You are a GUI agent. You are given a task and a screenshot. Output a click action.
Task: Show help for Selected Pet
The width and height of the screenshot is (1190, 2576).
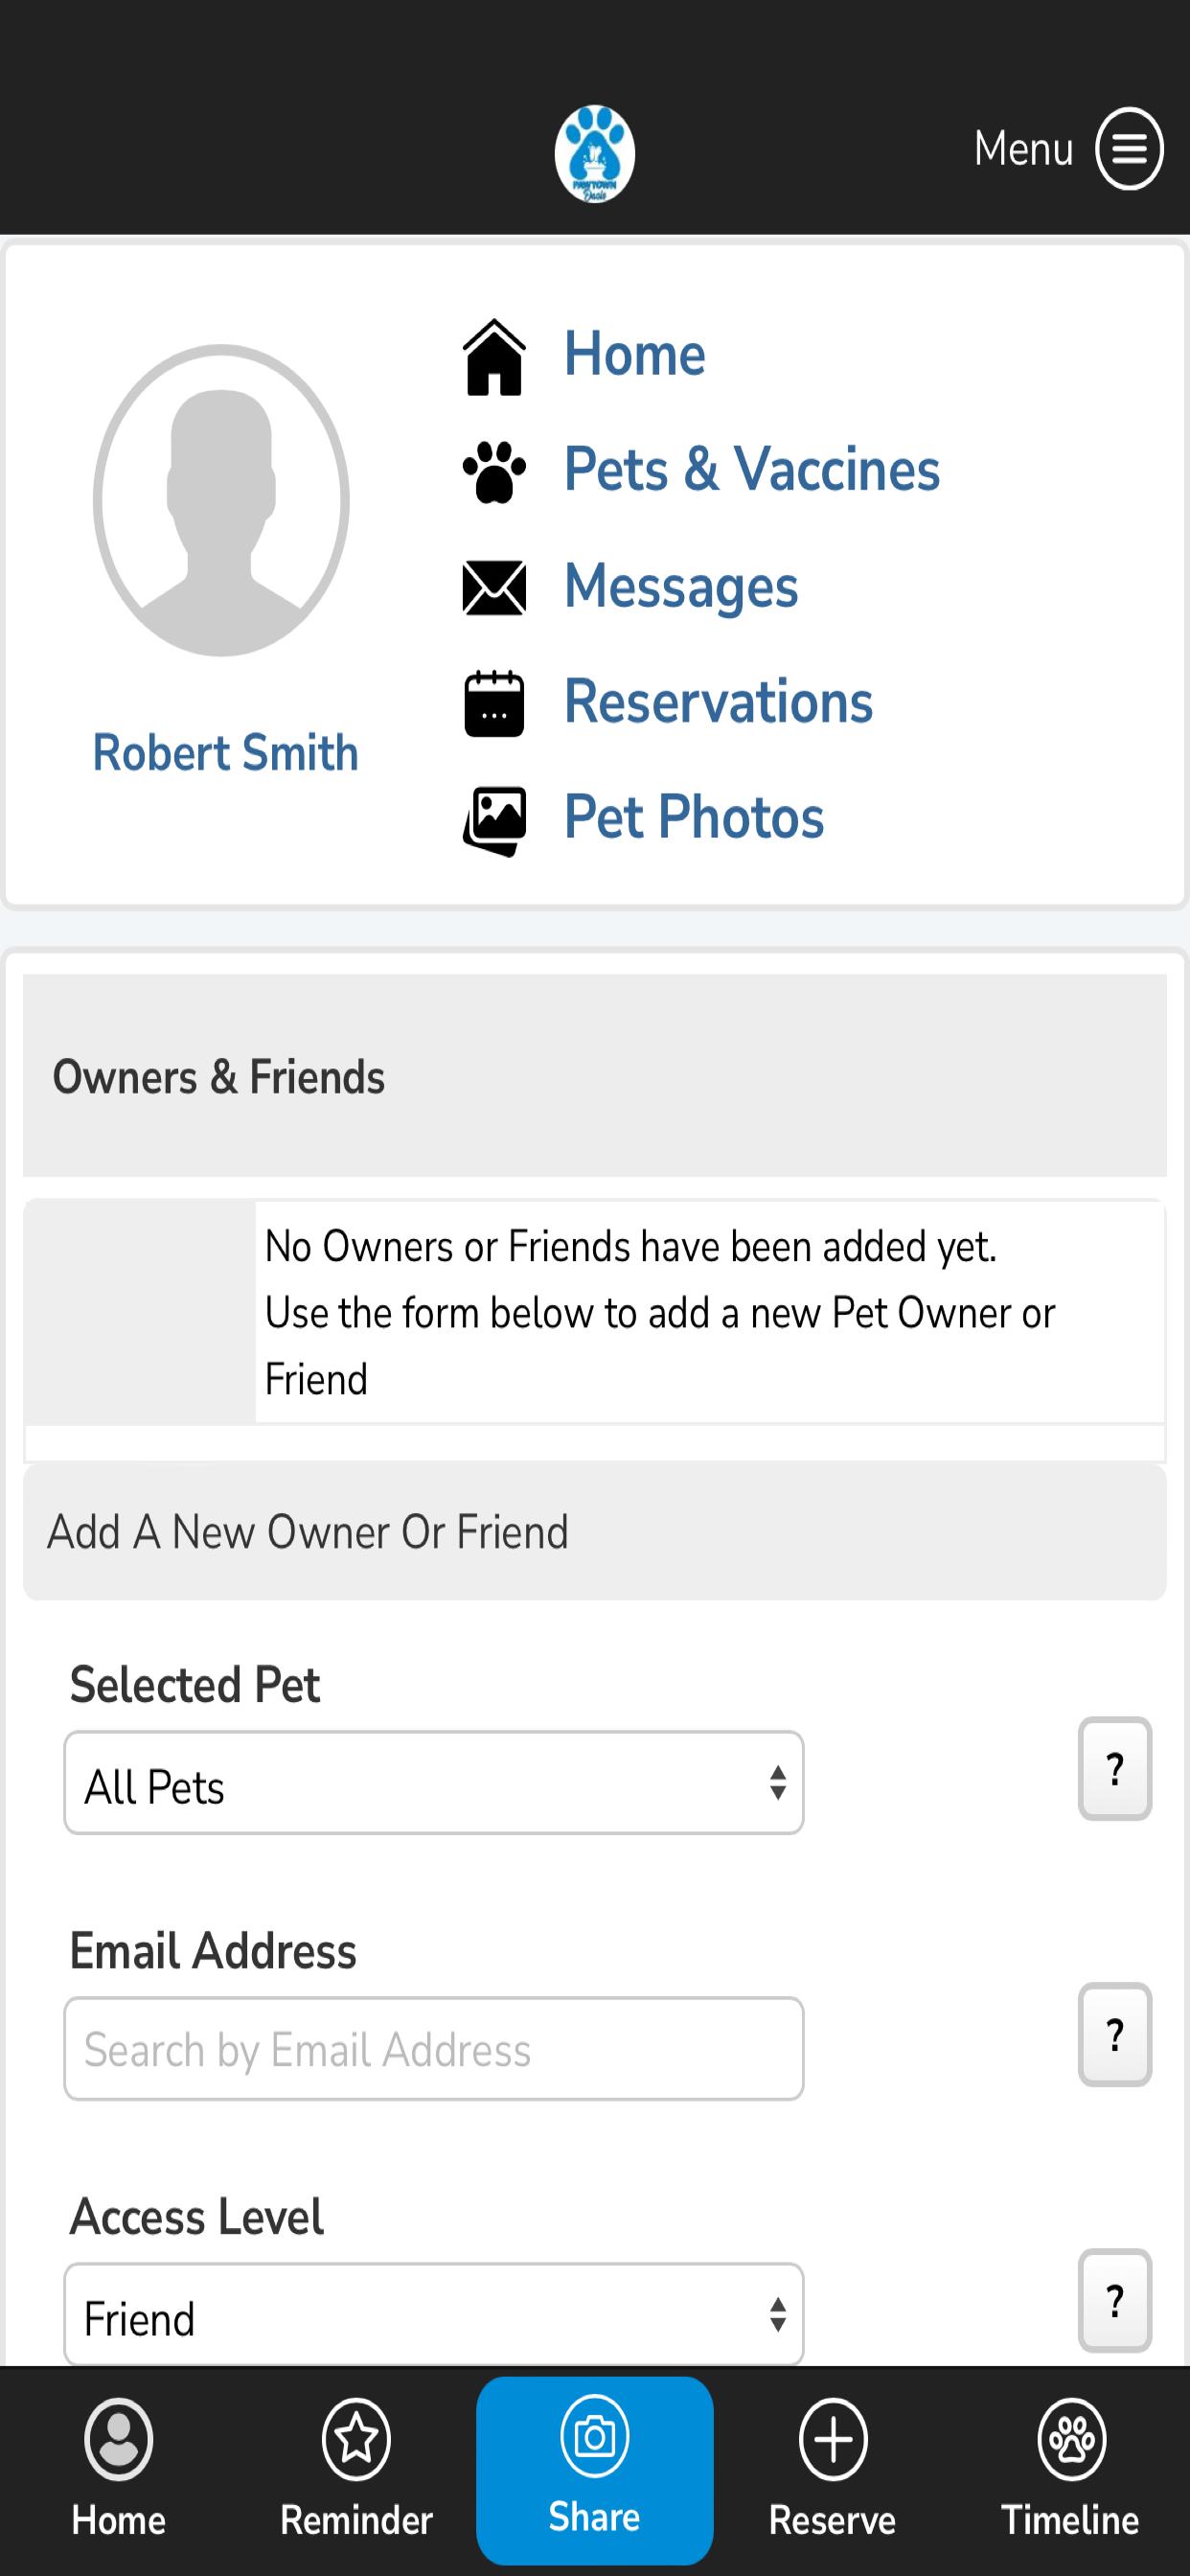pos(1115,1768)
